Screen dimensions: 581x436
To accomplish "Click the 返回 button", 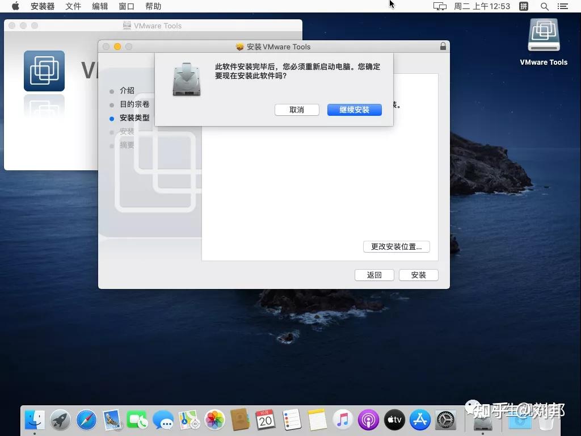I will tap(374, 275).
